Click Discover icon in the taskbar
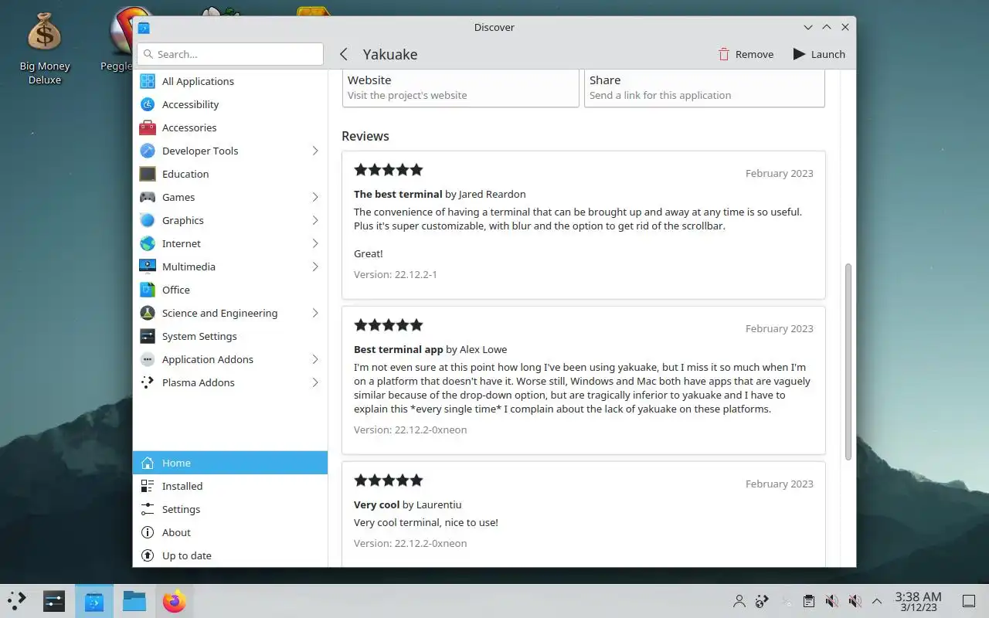The height and width of the screenshot is (618, 989). point(94,600)
